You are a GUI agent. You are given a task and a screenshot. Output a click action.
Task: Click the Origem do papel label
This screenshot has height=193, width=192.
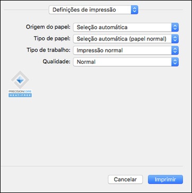coord(48,27)
